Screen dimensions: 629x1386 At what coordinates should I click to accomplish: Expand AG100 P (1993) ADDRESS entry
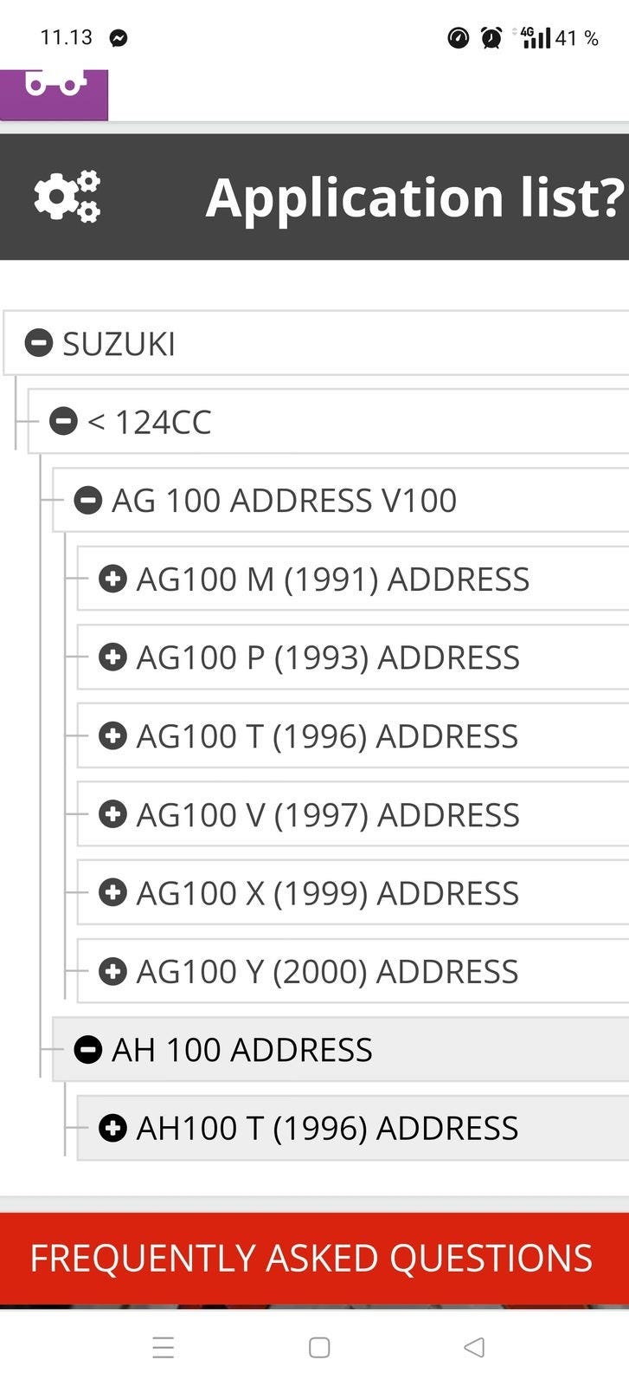coord(112,657)
